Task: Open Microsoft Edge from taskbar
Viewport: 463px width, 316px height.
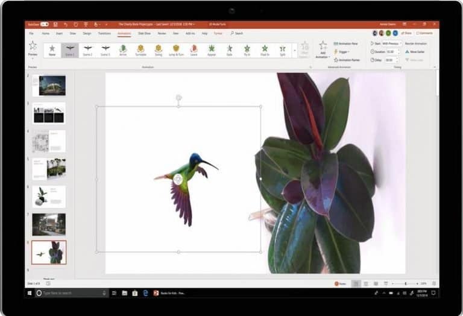Action: tap(145, 293)
